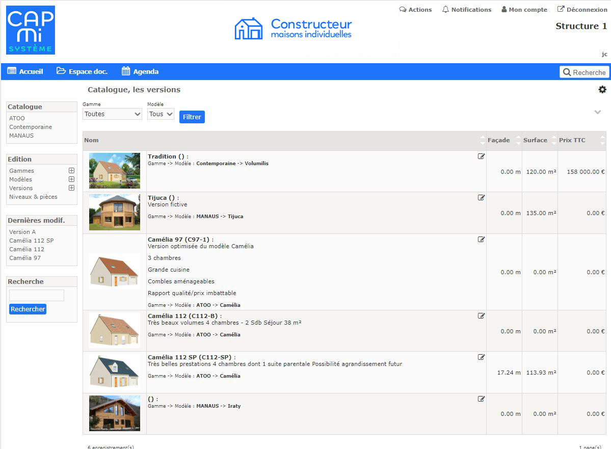
Task: Sort the list by Façade column arrows
Action: click(x=518, y=140)
